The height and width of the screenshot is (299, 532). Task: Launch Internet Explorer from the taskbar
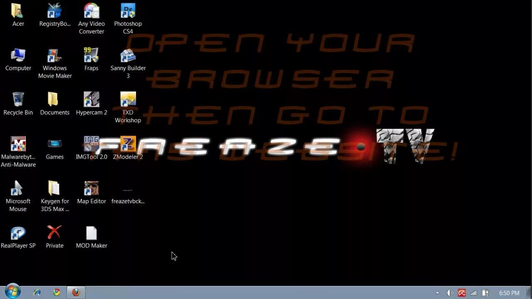pyautogui.click(x=37, y=292)
